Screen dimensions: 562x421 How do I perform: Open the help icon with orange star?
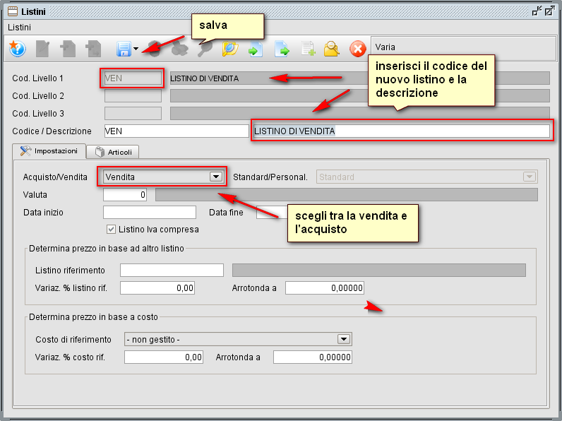tap(17, 49)
